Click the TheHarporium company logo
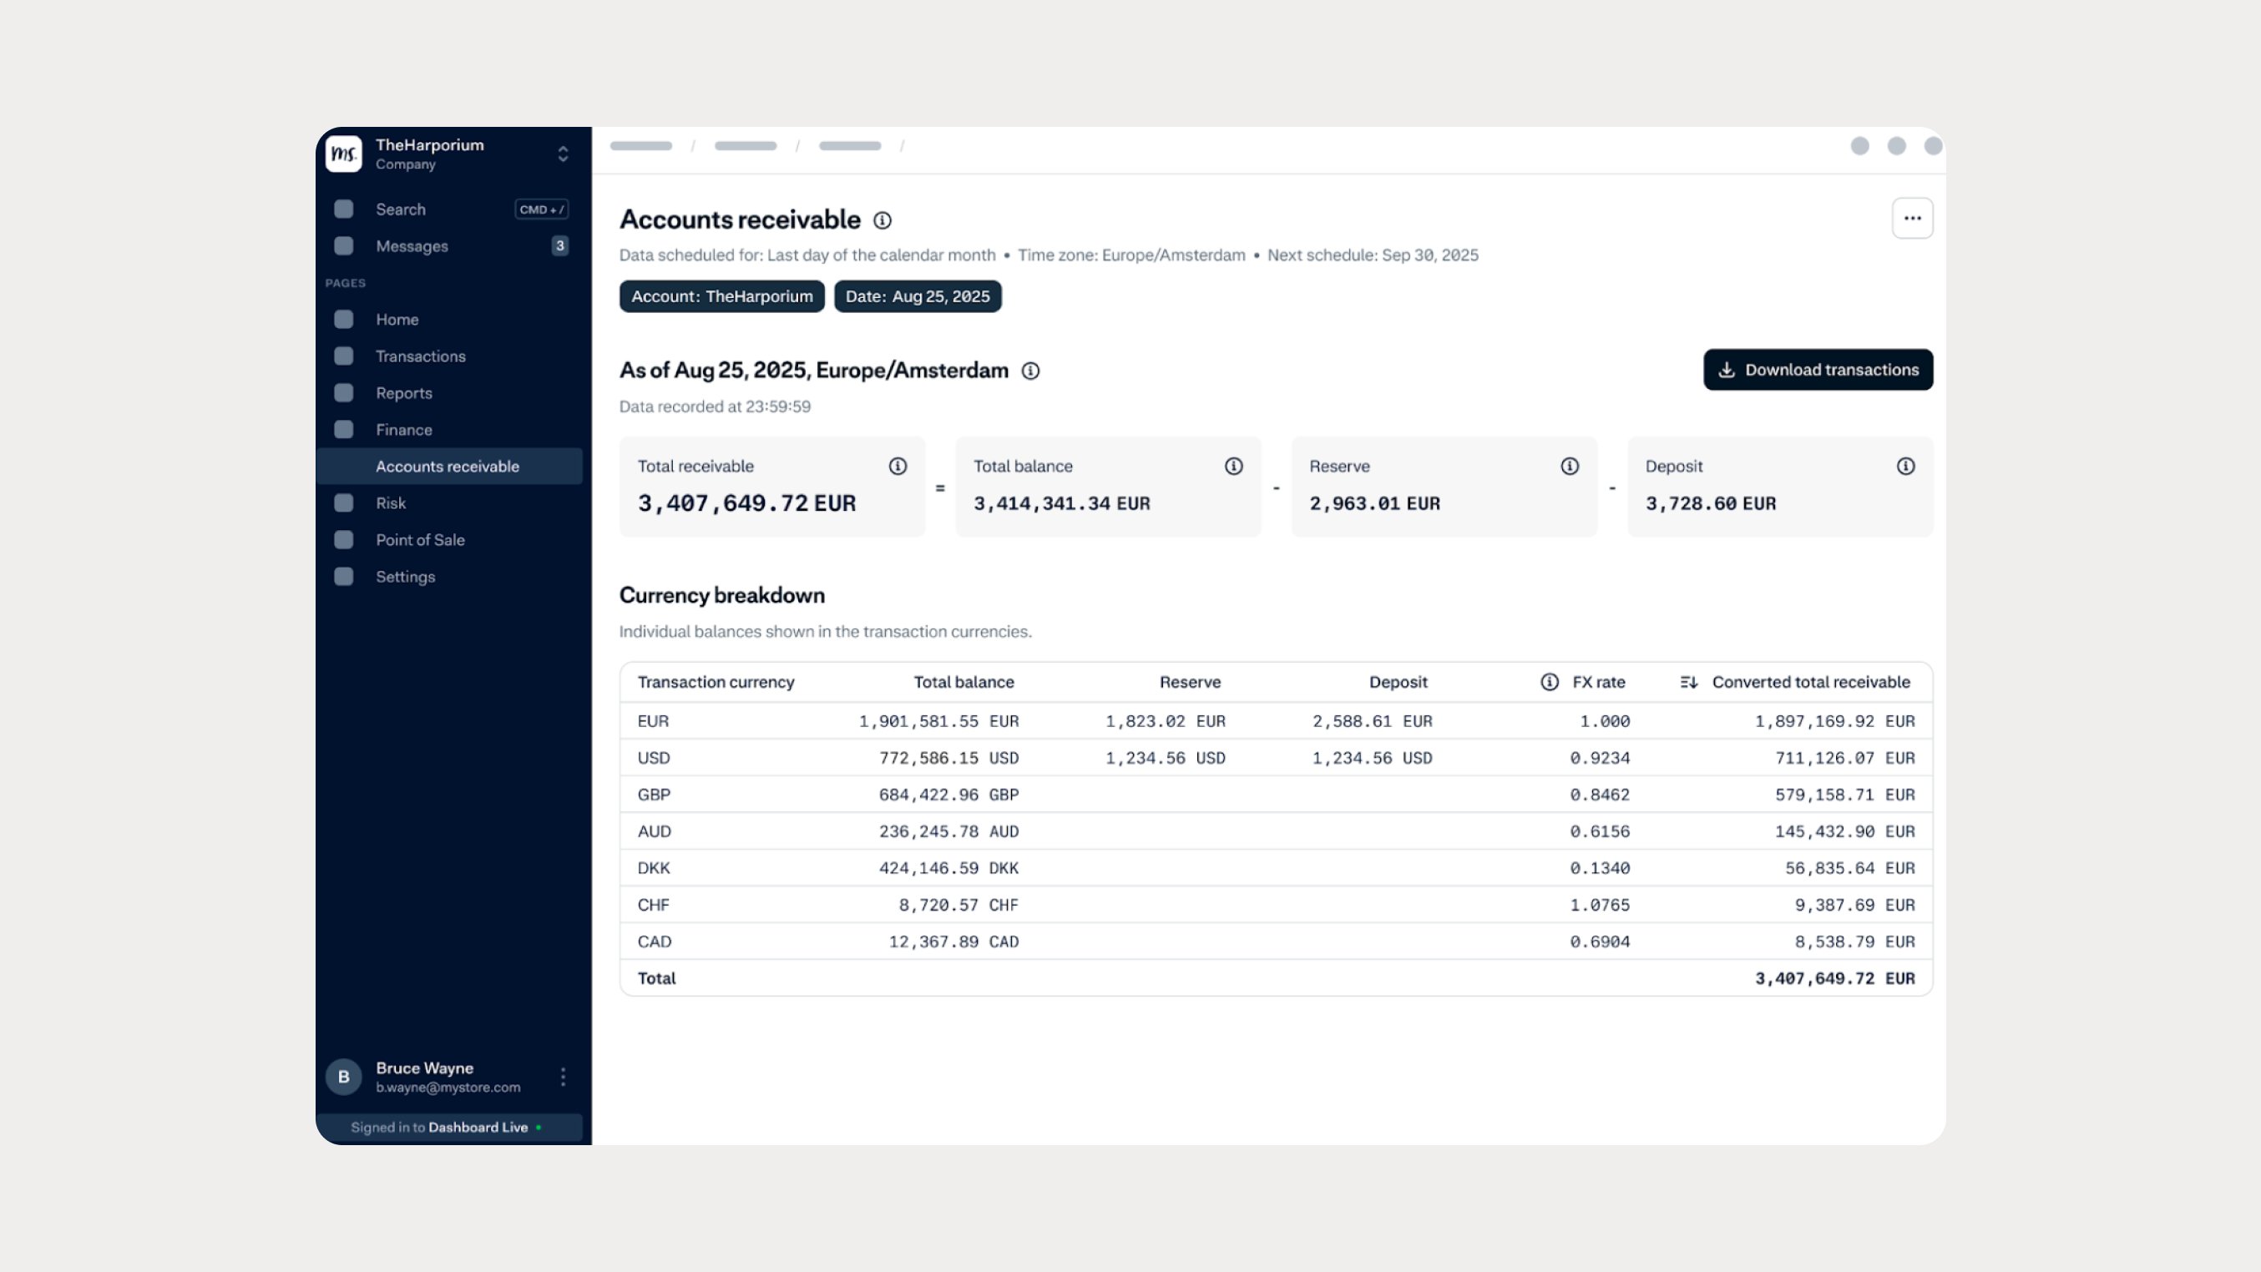 pyautogui.click(x=344, y=154)
